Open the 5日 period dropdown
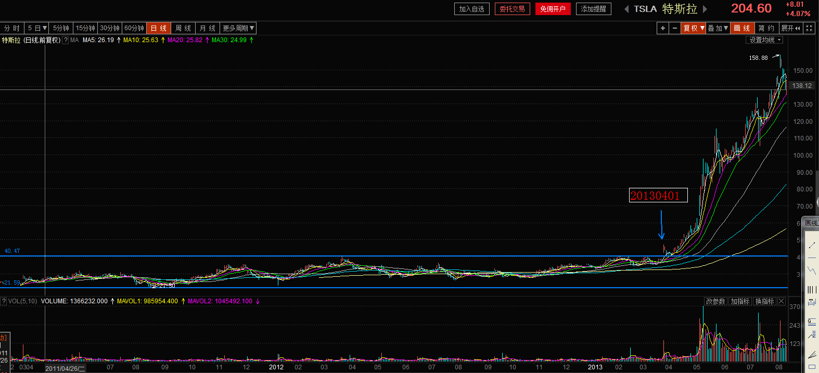This screenshot has height=373, width=819. [37, 28]
